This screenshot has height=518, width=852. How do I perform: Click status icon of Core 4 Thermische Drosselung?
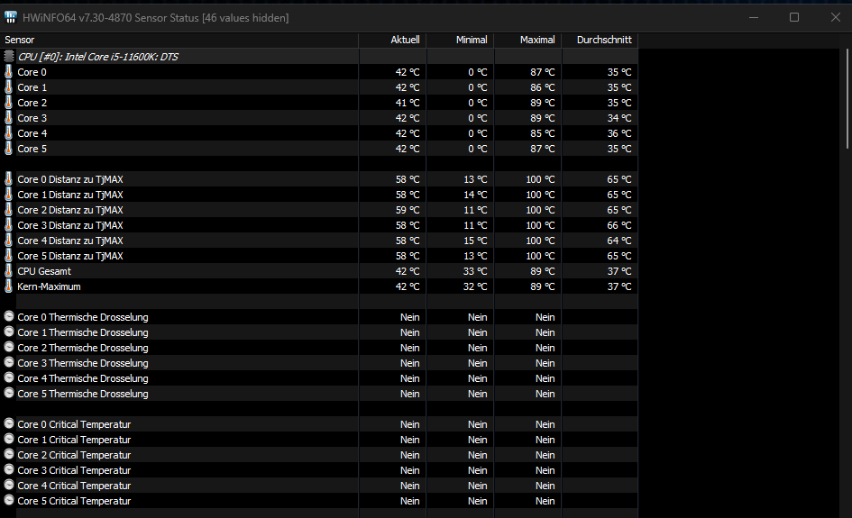9,377
